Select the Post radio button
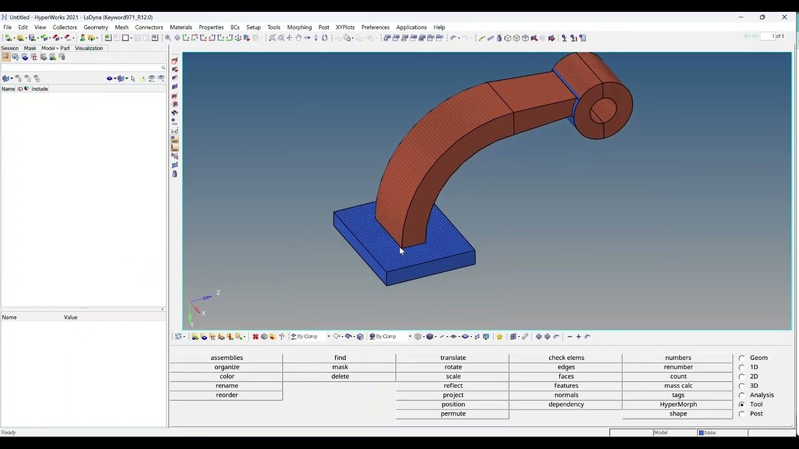799x449 pixels. point(742,414)
